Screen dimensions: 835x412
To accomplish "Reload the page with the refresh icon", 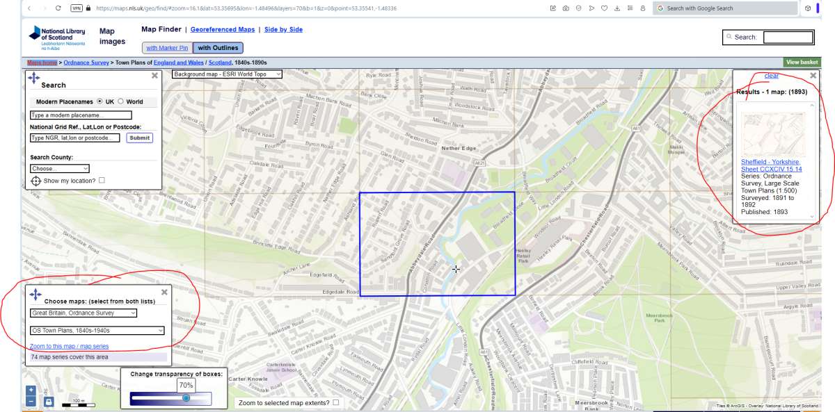I will pyautogui.click(x=59, y=8).
